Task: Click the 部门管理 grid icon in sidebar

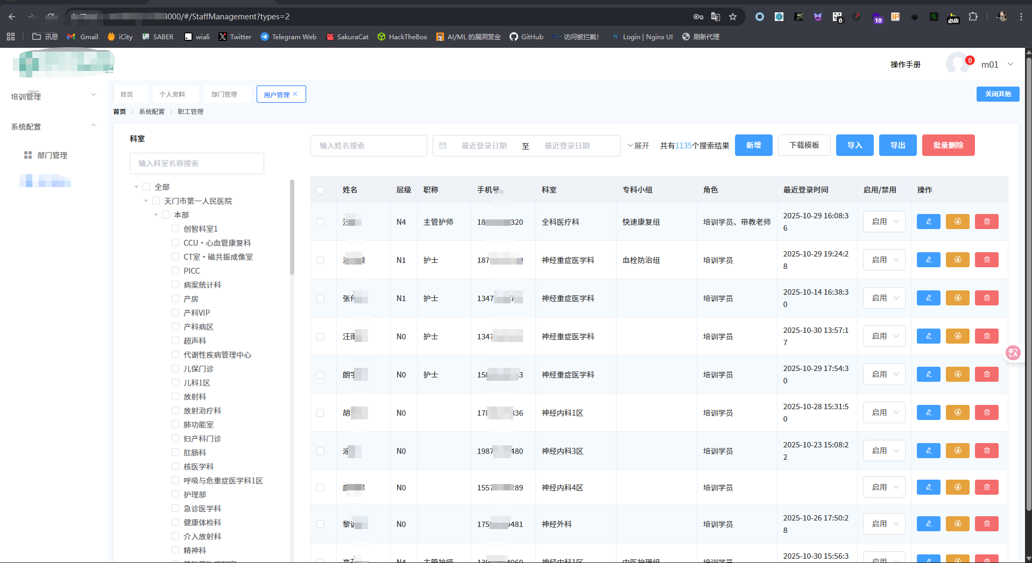Action: coord(28,155)
